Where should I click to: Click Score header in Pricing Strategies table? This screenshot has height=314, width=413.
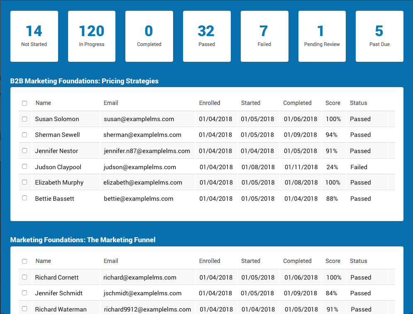point(333,103)
